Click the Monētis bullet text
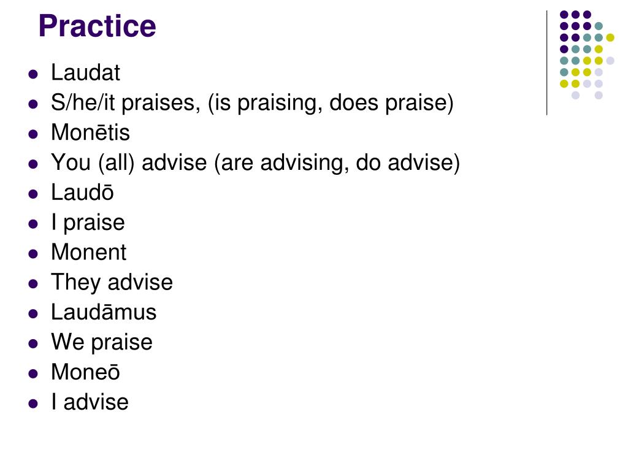 [x=91, y=132]
